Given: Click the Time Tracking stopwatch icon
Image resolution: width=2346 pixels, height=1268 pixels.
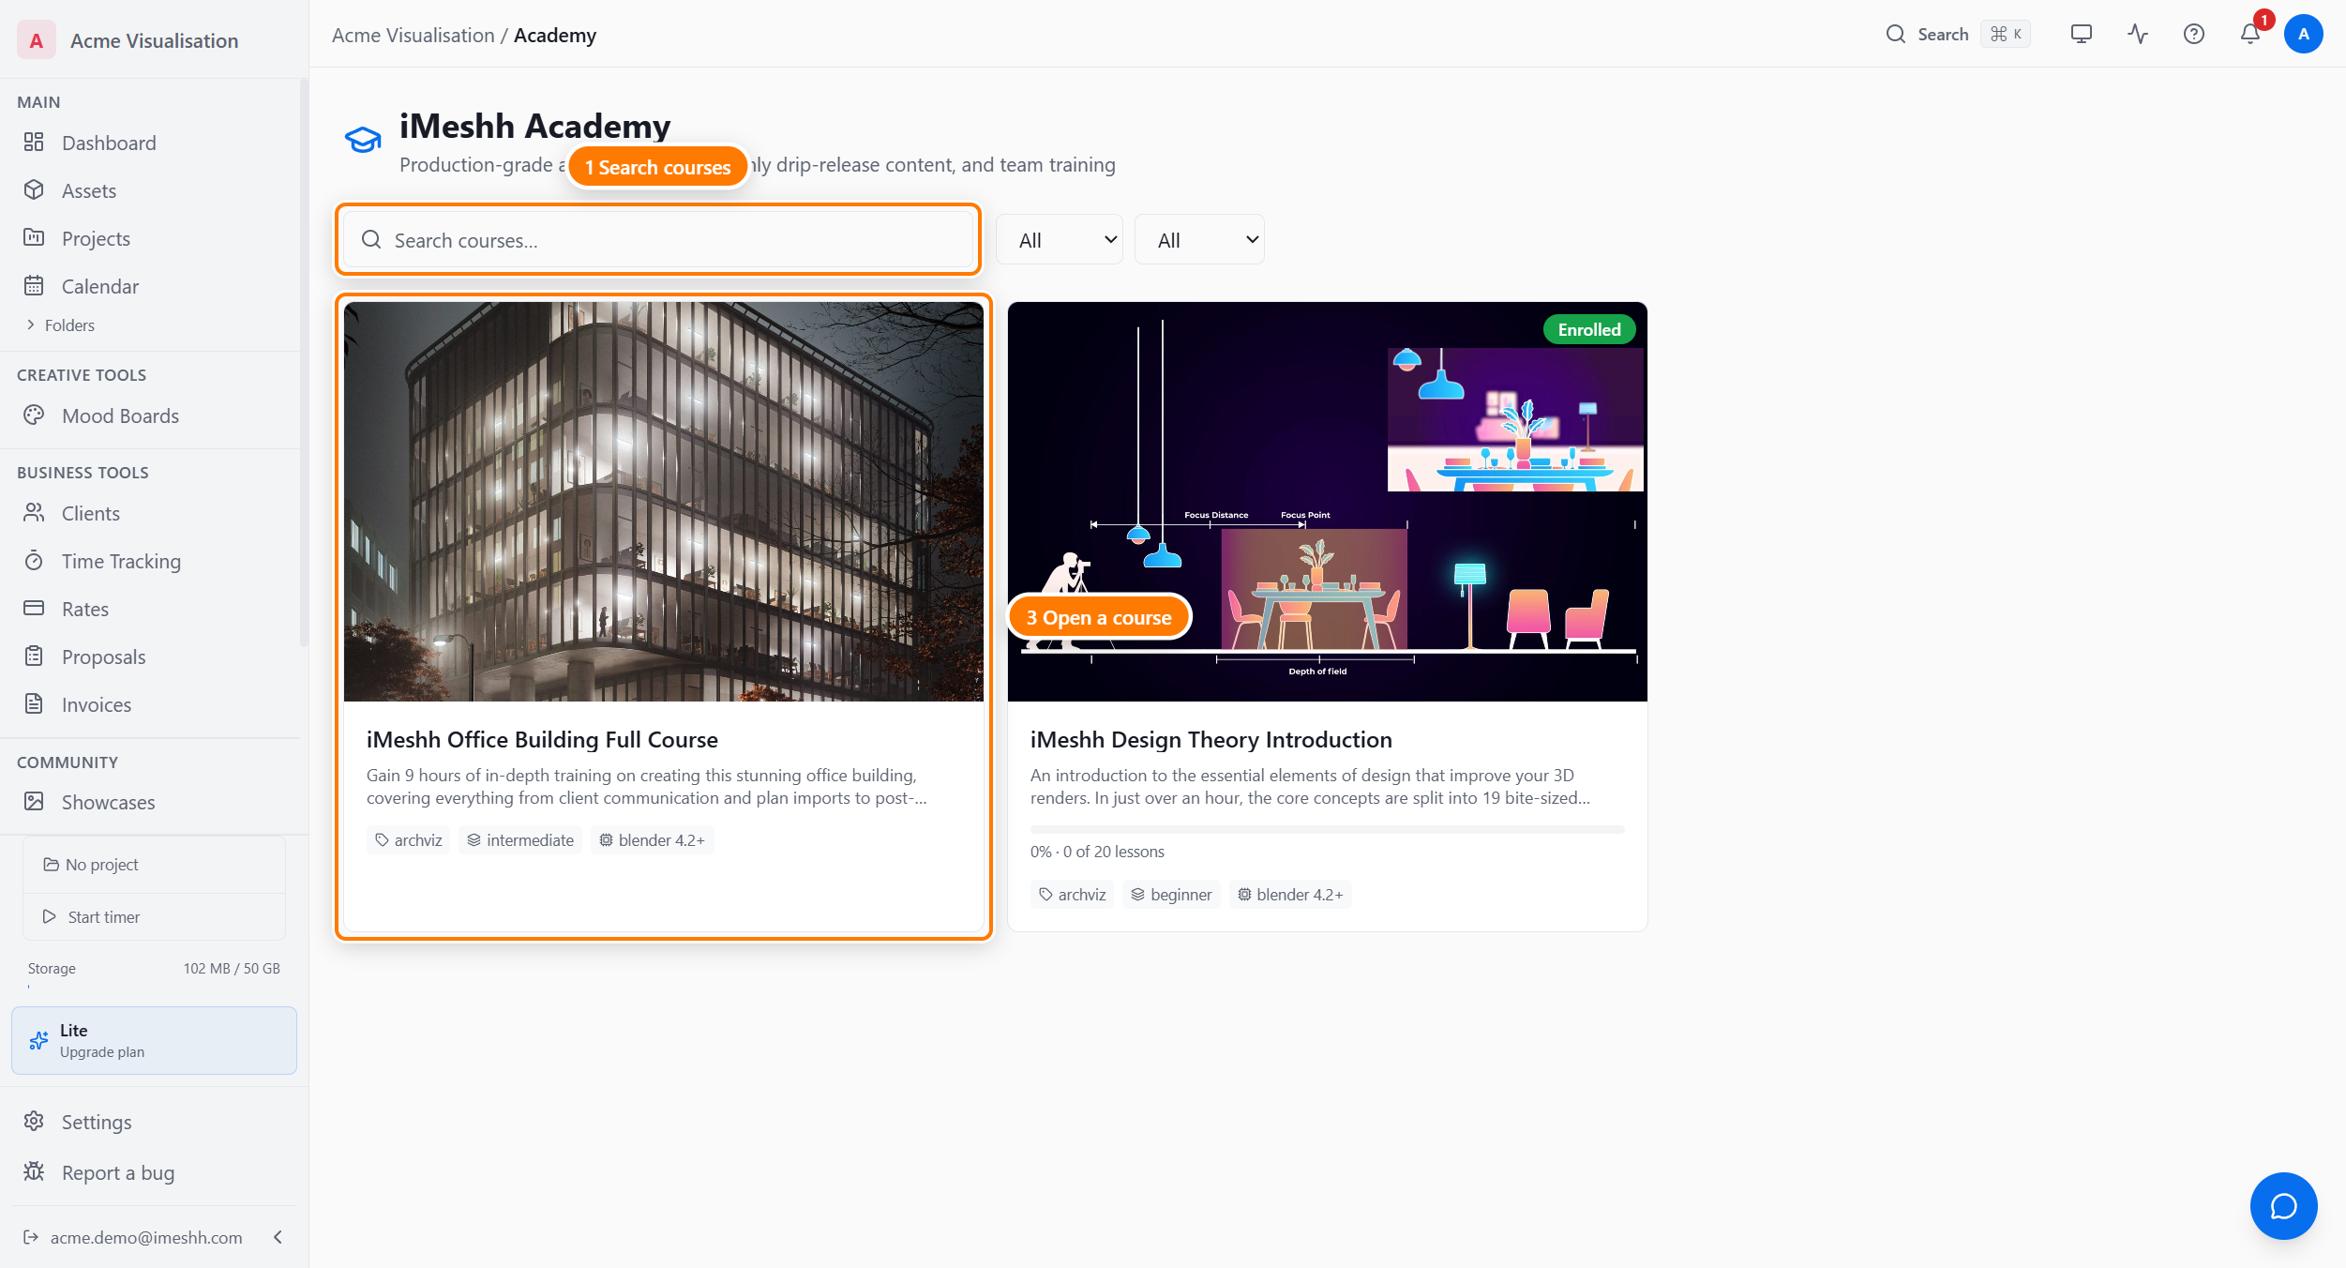Looking at the screenshot, I should point(34,561).
